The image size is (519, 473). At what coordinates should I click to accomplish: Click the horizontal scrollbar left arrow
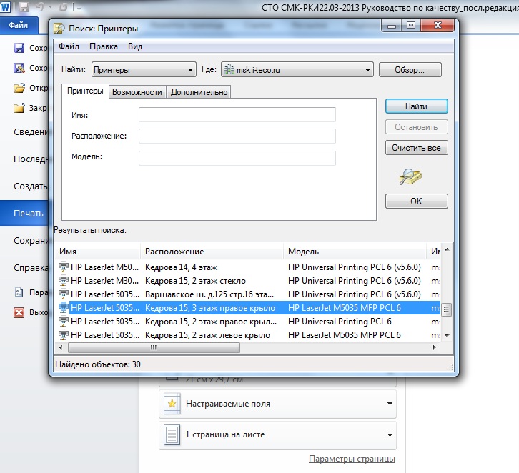(x=61, y=347)
